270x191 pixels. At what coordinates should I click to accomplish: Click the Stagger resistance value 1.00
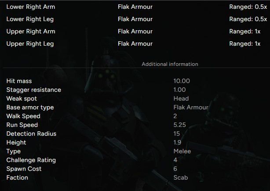pos(179,90)
